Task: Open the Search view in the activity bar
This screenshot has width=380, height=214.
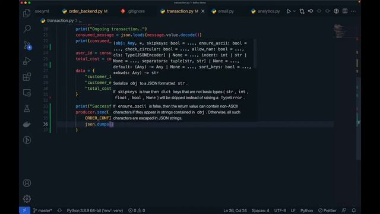Action: pyautogui.click(x=27, y=29)
